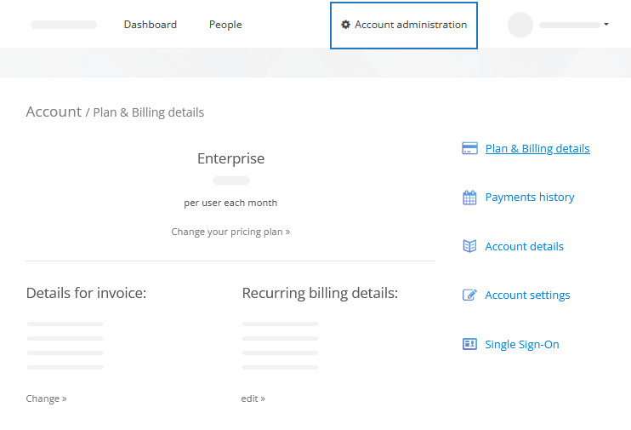Open Single Sign-On configuration
This screenshot has height=430, width=631.
[x=522, y=344]
